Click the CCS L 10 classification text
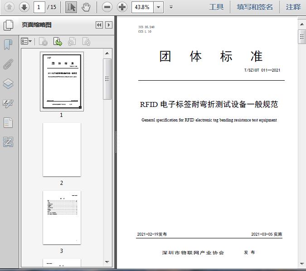Viewport: 306px width, 271px height. (x=145, y=31)
